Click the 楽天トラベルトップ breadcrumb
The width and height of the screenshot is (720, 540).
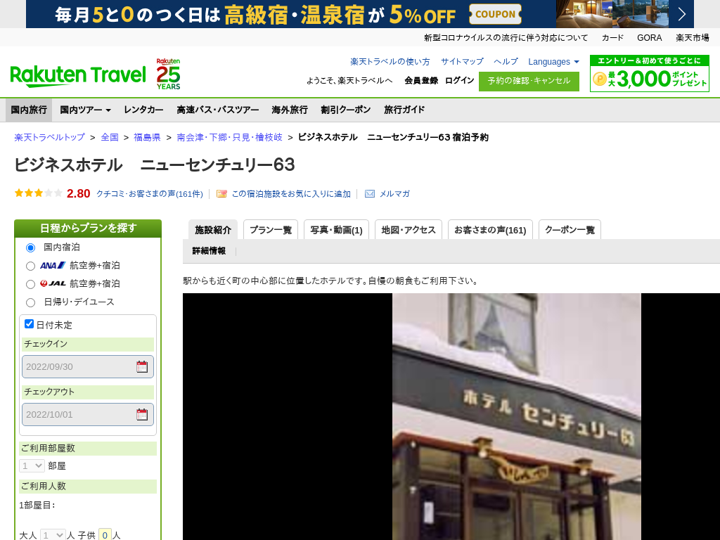coord(50,137)
